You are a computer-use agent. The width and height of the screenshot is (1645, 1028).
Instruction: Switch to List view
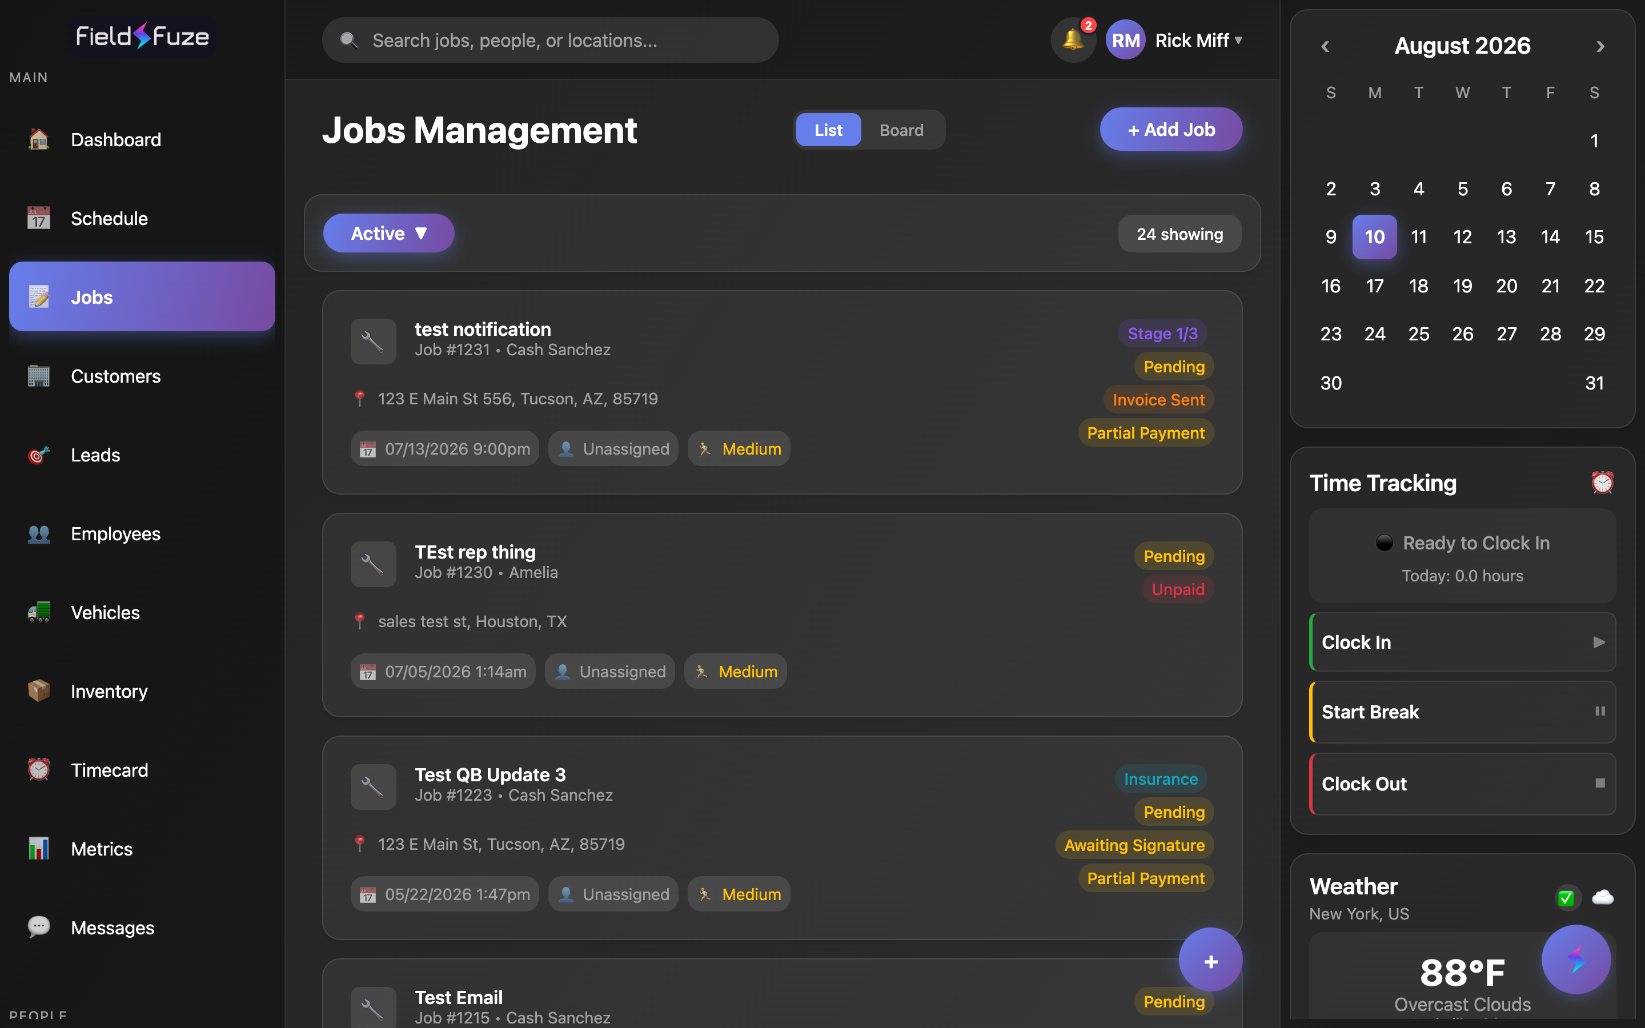pos(828,130)
